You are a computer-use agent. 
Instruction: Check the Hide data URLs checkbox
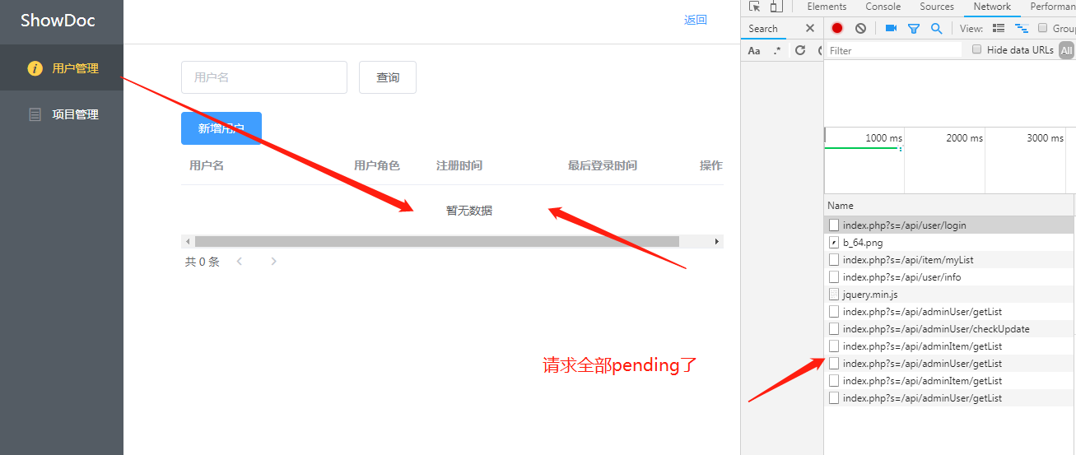977,49
